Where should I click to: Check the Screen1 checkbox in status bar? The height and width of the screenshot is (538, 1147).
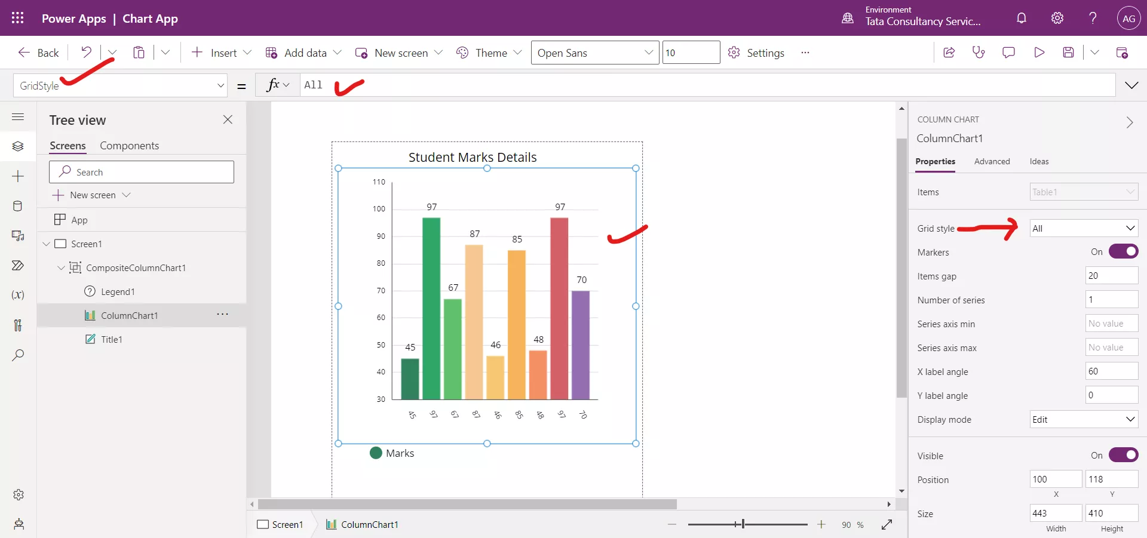click(x=263, y=524)
